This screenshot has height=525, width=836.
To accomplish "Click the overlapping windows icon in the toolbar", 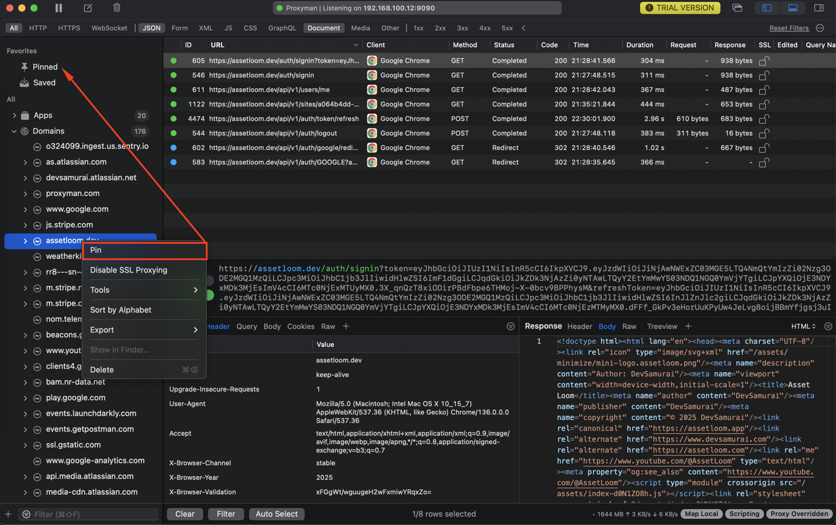I will (x=737, y=8).
